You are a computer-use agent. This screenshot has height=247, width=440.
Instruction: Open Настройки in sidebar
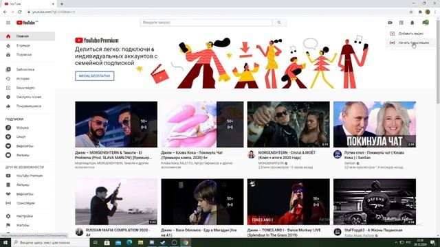pyautogui.click(x=27, y=216)
